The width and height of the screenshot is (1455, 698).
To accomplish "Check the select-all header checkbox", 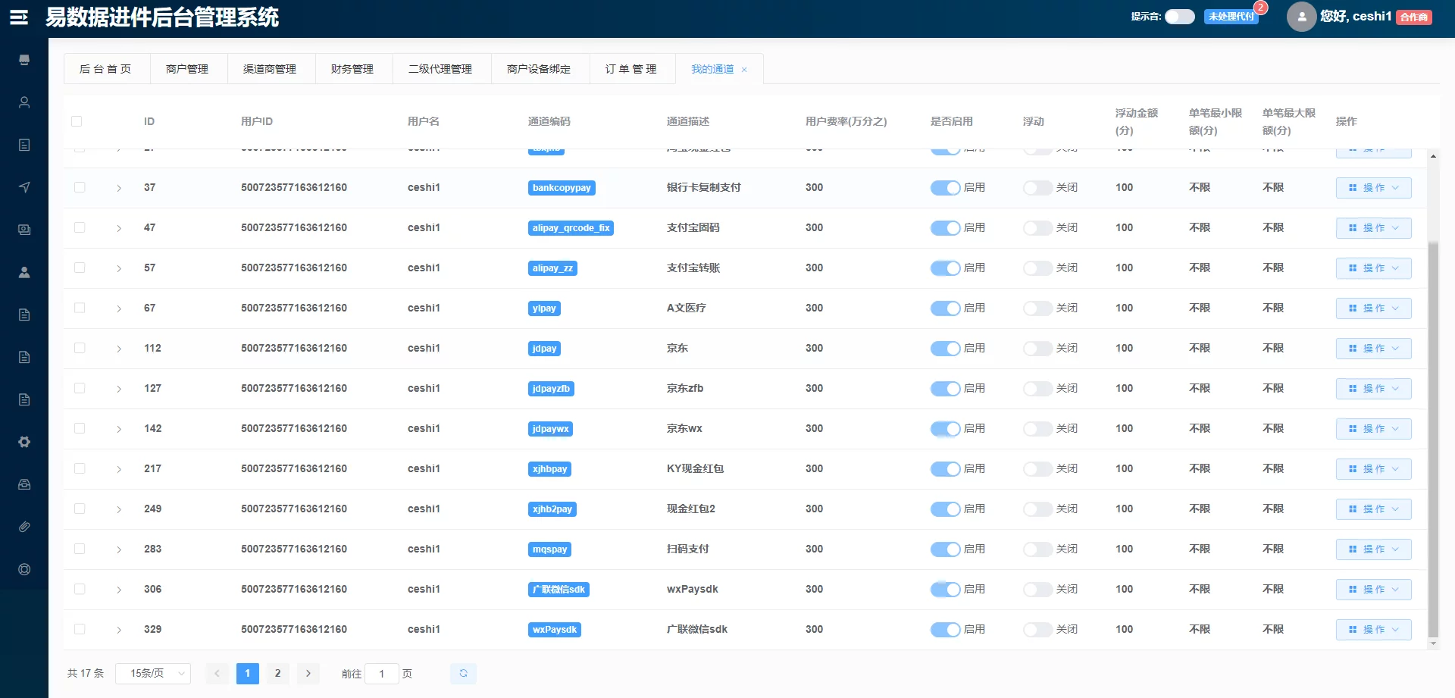I will (77, 121).
